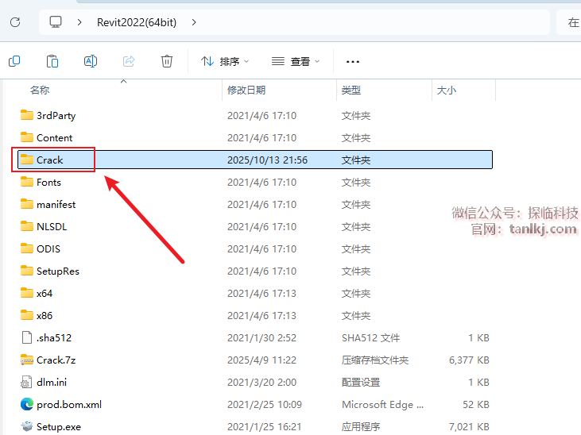Open the 排序 (Sort) dropdown
The width and height of the screenshot is (581, 435).
coord(225,61)
